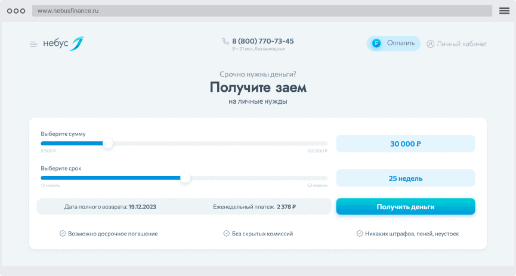Click the user profile icon
This screenshot has height=276, width=516.
[x=431, y=44]
